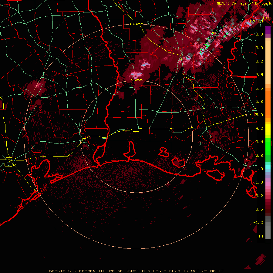Click the 4.2 value on the color scale

click(259, 129)
